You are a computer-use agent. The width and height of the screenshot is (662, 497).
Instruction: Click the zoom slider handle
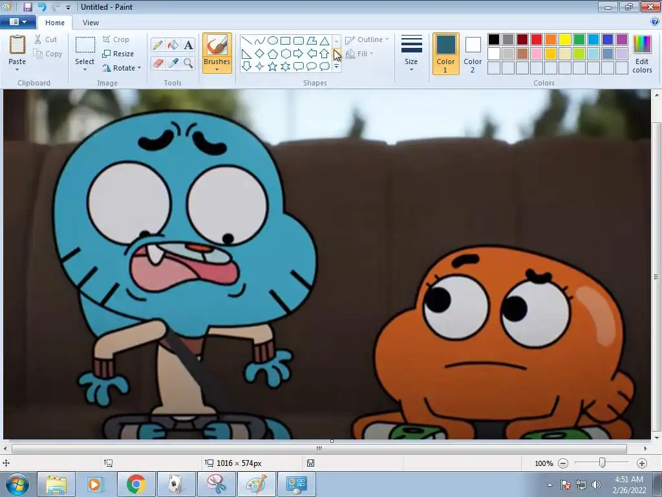click(603, 463)
